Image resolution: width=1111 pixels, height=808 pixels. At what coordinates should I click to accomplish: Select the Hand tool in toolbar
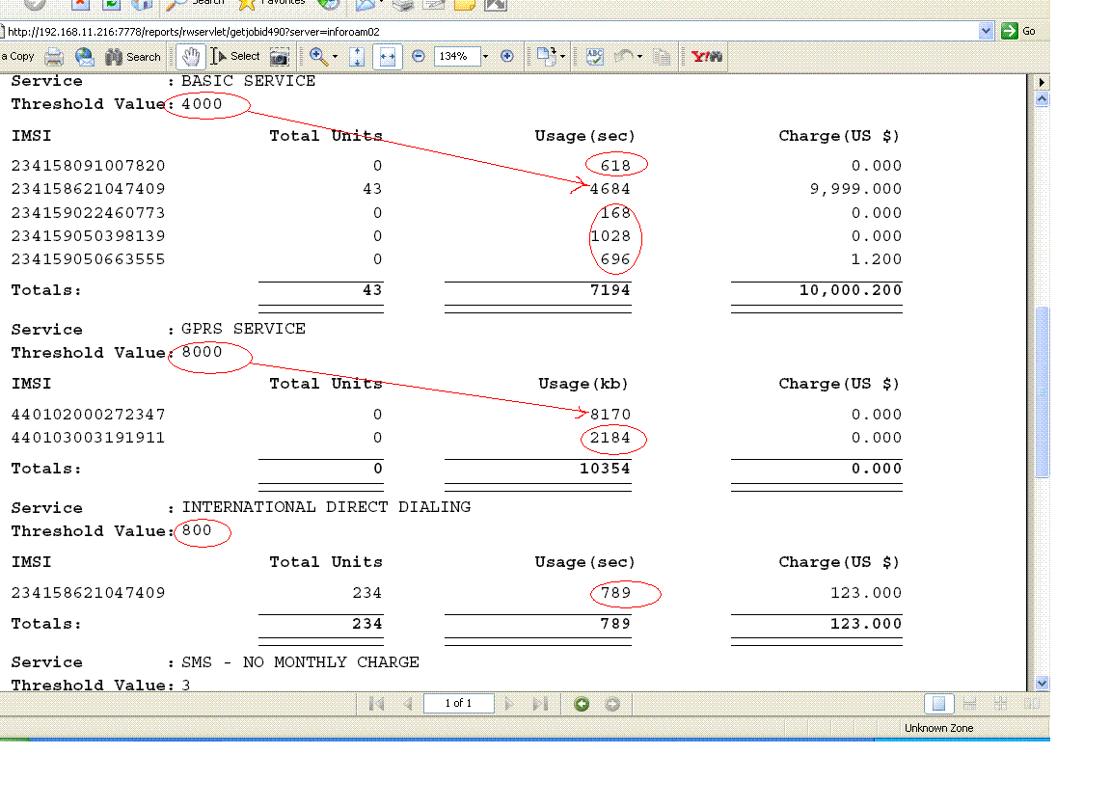pos(192,57)
